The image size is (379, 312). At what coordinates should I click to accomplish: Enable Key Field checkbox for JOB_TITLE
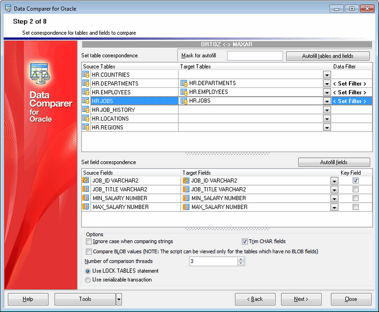pos(355,189)
